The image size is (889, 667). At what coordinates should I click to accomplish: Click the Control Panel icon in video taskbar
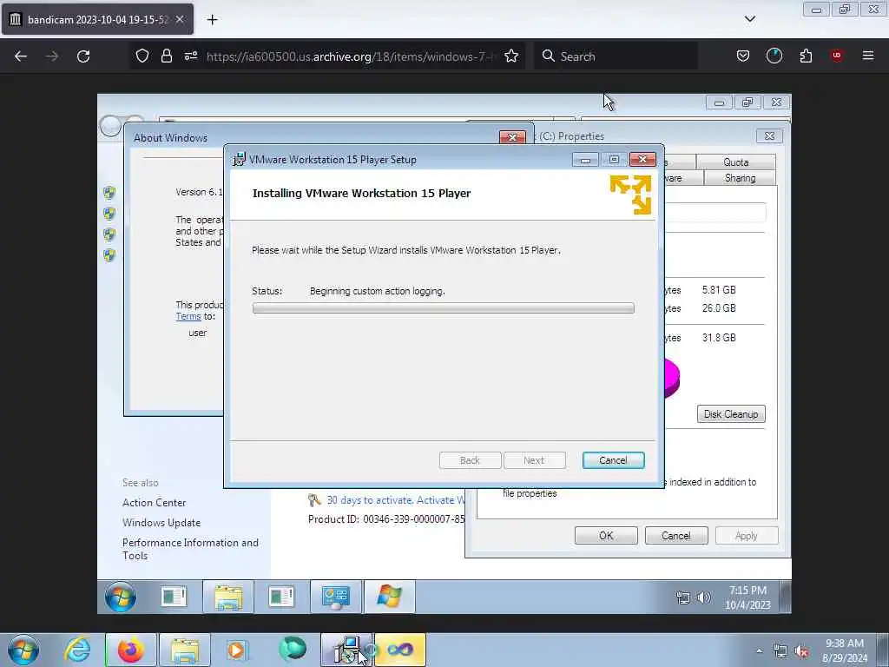pyautogui.click(x=336, y=598)
